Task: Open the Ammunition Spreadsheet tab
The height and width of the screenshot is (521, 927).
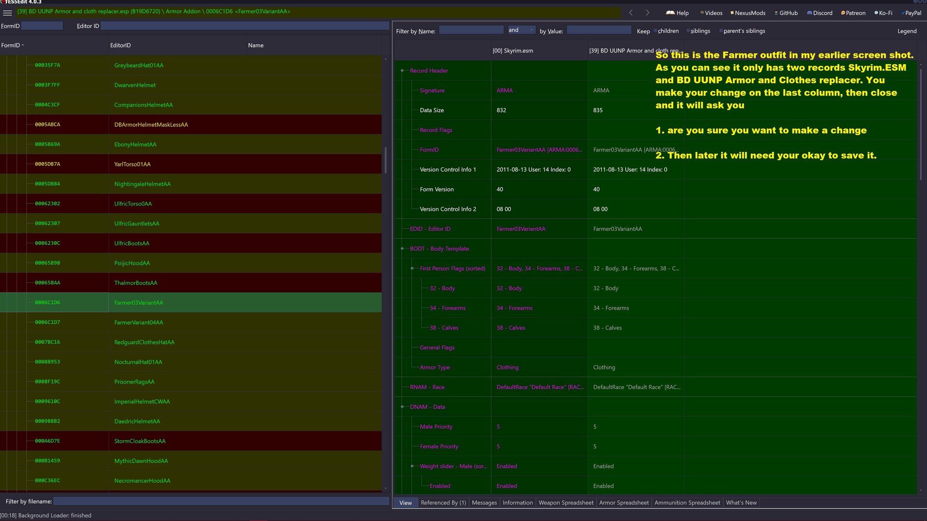Action: (x=687, y=503)
